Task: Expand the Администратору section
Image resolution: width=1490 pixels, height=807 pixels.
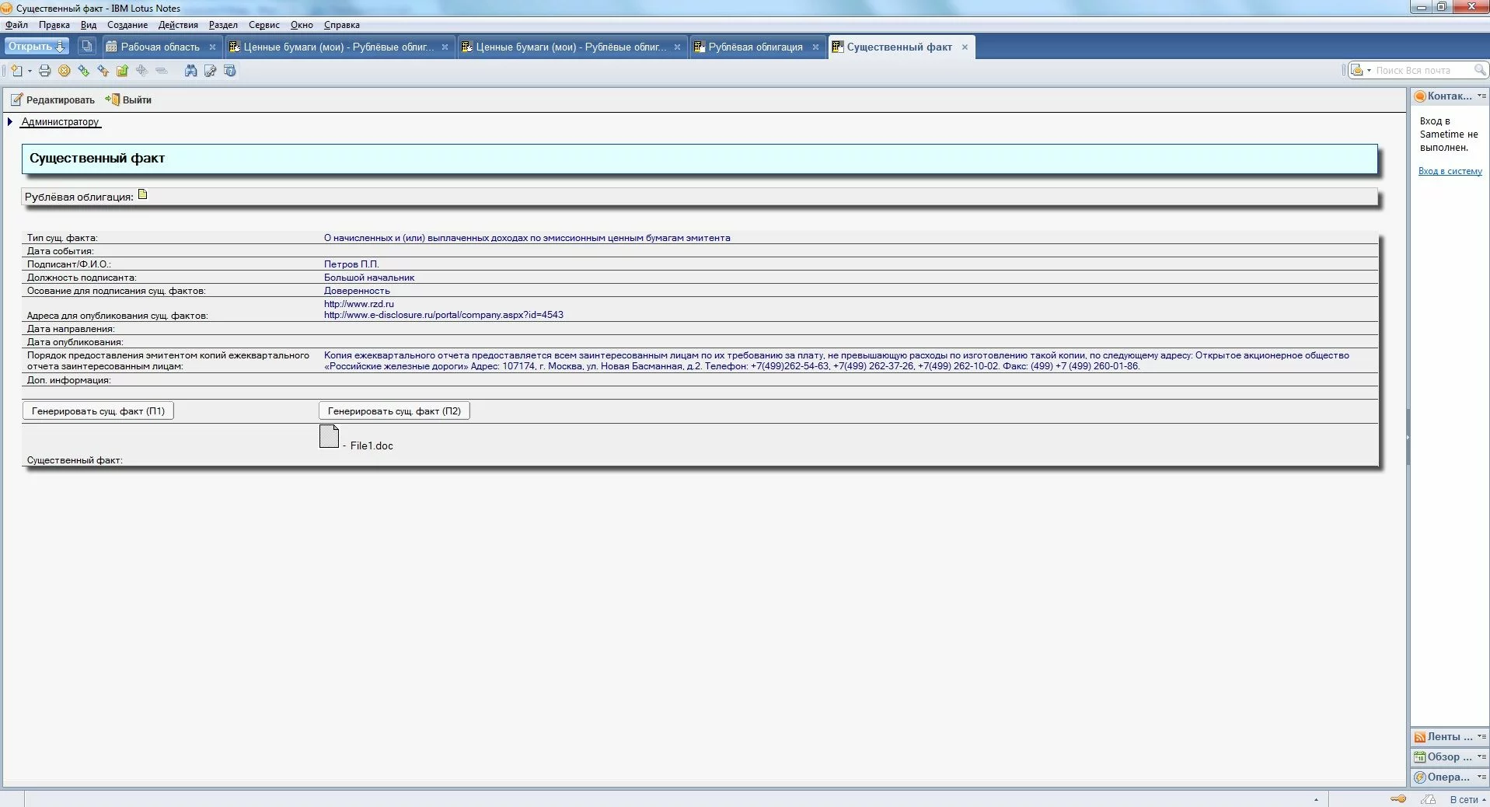Action: pos(10,122)
